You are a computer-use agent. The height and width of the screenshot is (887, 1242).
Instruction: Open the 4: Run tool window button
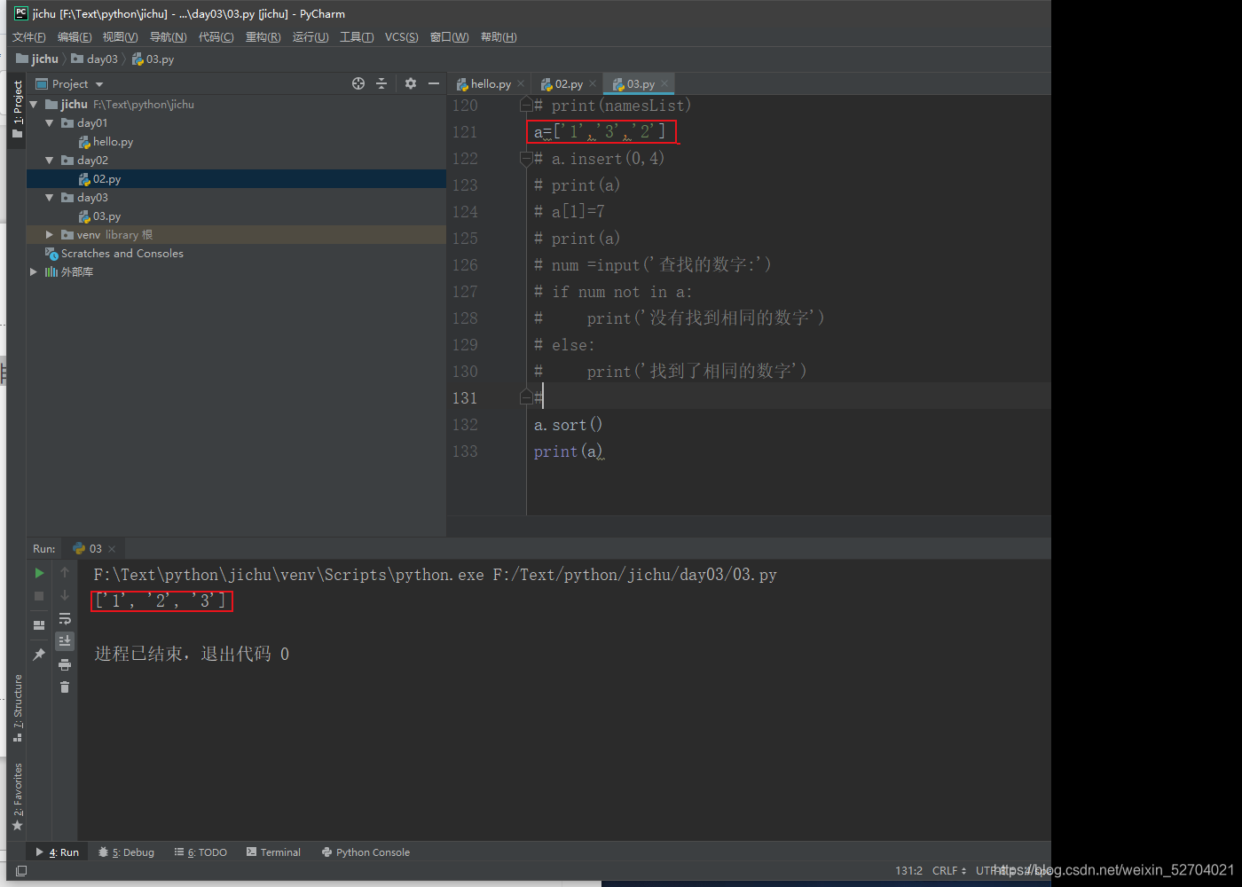click(x=57, y=852)
